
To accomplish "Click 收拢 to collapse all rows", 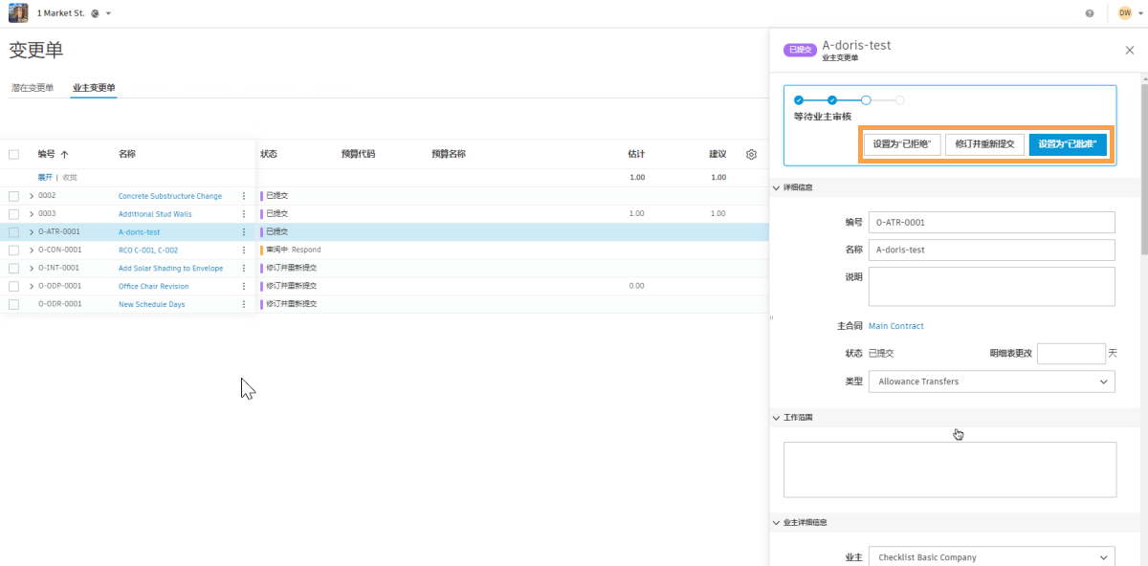I will pyautogui.click(x=70, y=178).
